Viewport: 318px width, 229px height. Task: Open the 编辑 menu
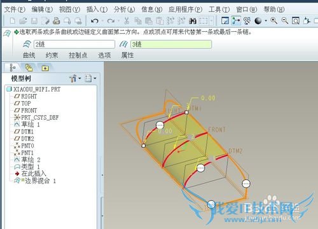pyautogui.click(x=42, y=10)
